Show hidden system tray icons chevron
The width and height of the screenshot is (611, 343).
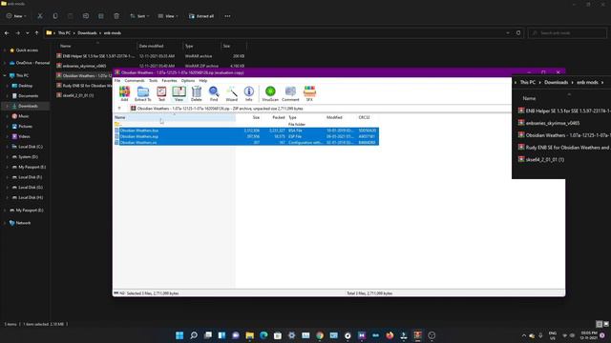[524, 335]
